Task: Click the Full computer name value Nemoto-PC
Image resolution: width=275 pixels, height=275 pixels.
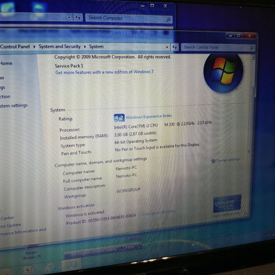Action: pyautogui.click(x=127, y=175)
